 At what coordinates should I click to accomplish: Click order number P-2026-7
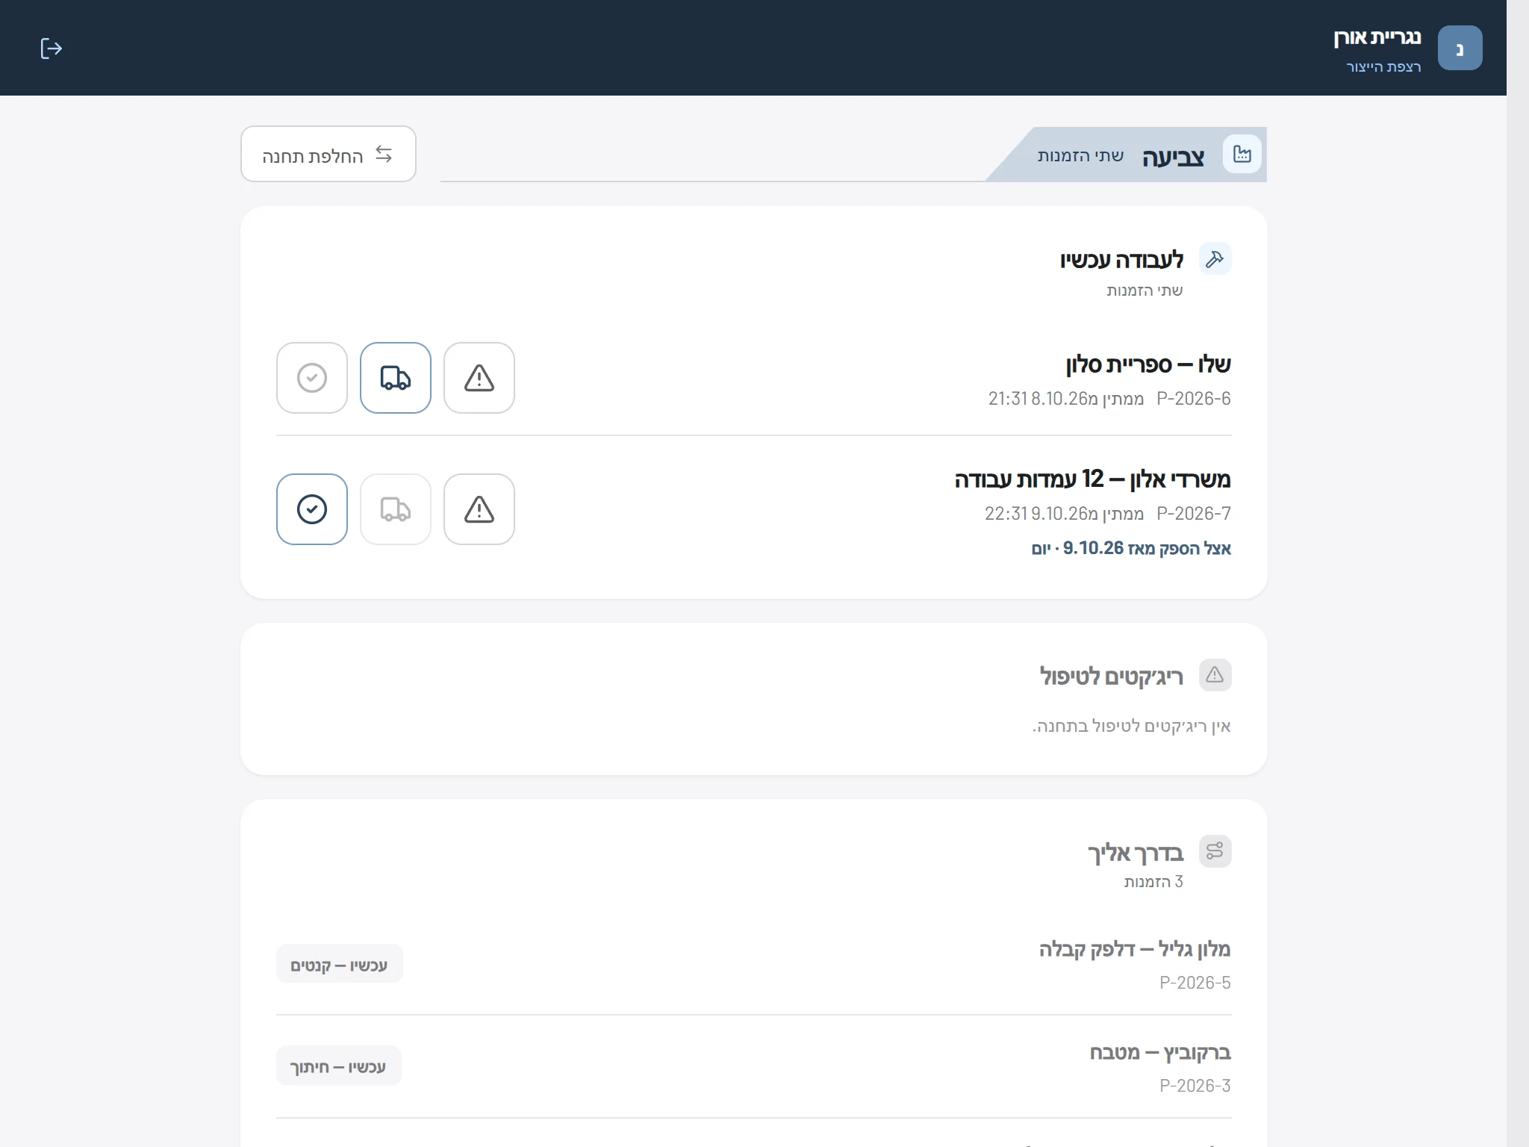(x=1194, y=514)
